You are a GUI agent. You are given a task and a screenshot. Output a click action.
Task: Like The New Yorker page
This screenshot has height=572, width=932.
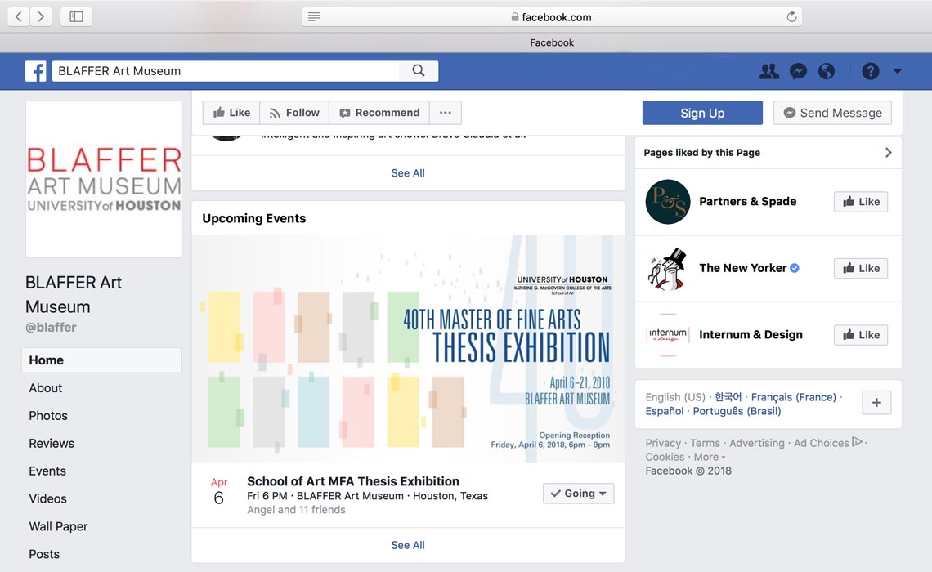[x=861, y=269]
